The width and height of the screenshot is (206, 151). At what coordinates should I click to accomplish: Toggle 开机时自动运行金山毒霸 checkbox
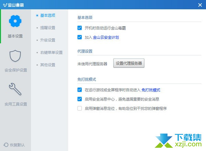tap(80, 28)
